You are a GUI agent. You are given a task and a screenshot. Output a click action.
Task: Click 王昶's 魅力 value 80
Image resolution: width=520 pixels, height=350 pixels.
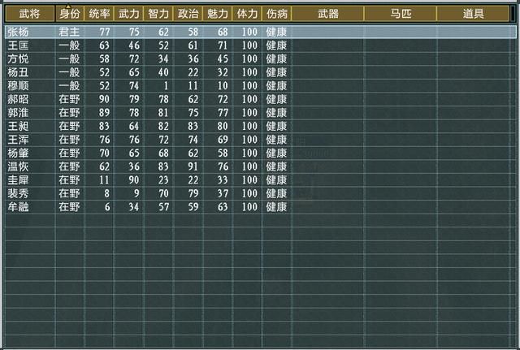coord(223,126)
